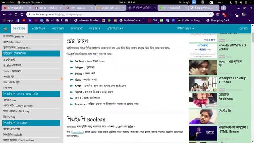
Task: Open the Froala WYSIWYG Editor thumbnail
Action: (x=203, y=50)
